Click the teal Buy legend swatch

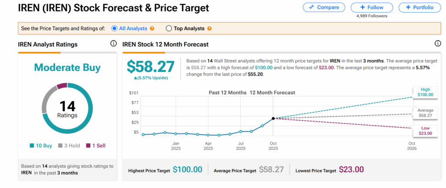(x=33, y=146)
